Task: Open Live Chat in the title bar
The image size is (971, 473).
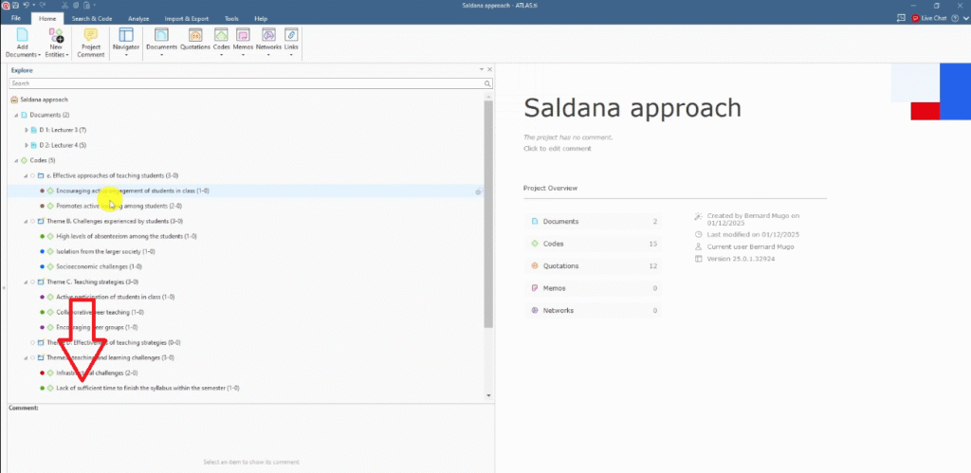Action: (x=925, y=18)
